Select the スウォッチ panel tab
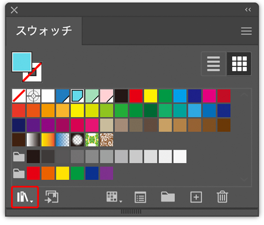This screenshot has width=264, height=225. click(x=44, y=31)
